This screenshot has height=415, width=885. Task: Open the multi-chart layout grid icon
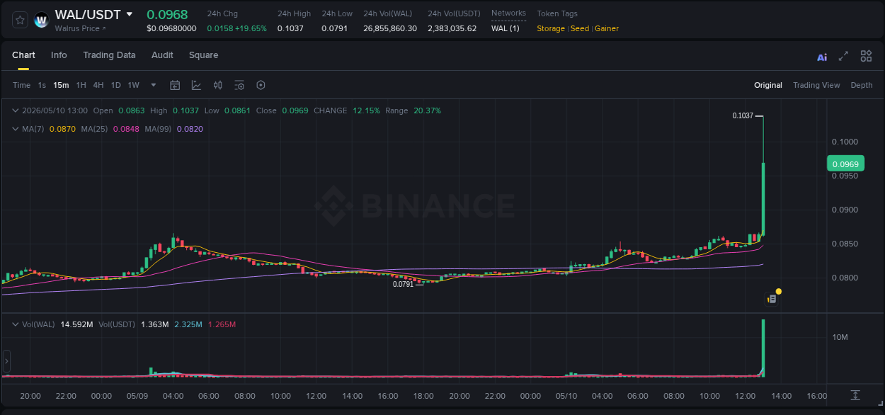866,56
